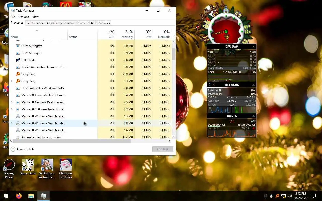
Task: Switch to the Services tab
Action: click(105, 23)
